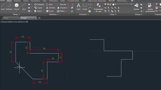Screen dimensions: 161x90
Task: Select the Polilínea tool
Action: pyautogui.click(x=9, y=6)
